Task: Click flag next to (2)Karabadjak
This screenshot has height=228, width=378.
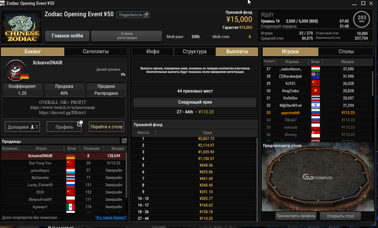Action: tap(315, 76)
